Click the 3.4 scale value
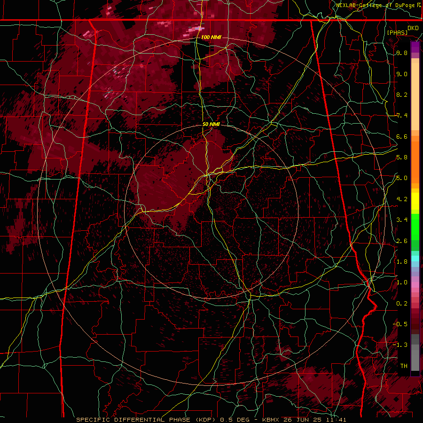Screen dimensions: 423x423 (x=402, y=220)
